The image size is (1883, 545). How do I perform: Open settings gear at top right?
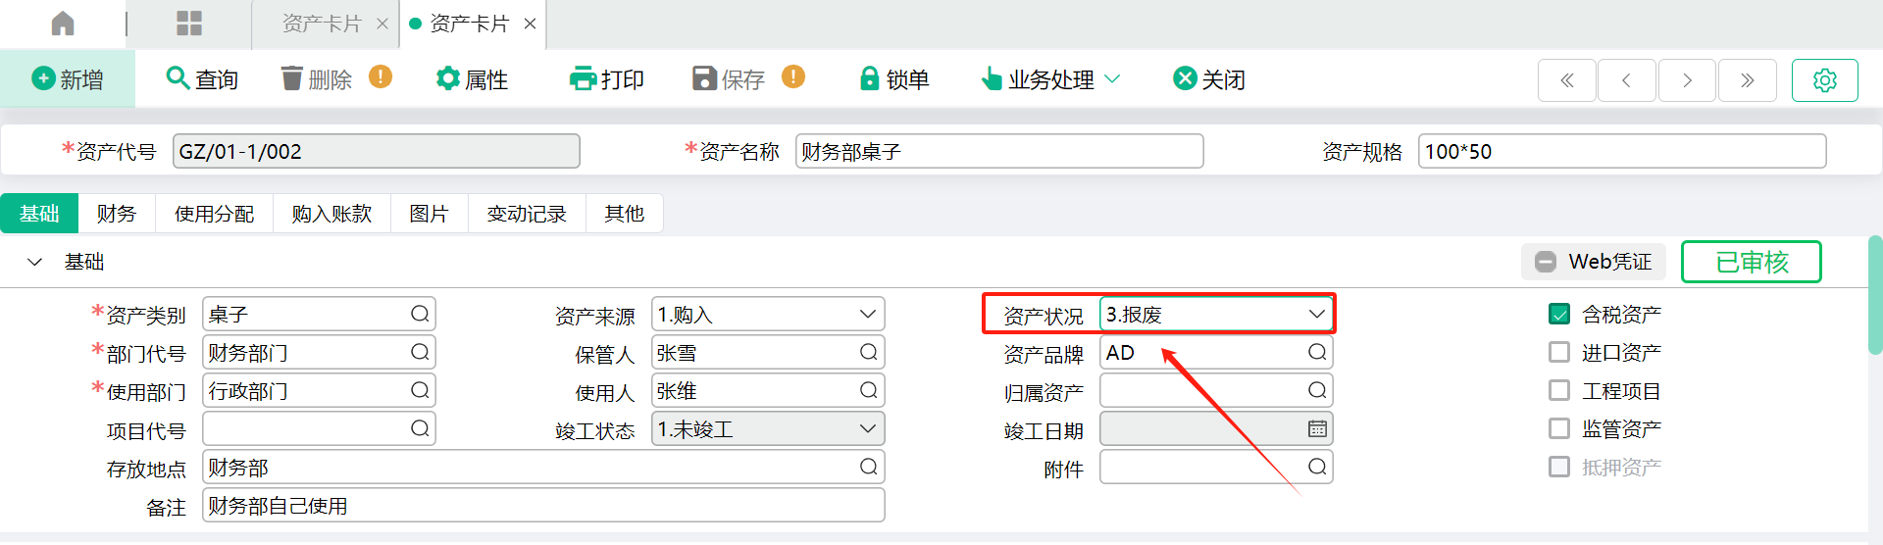click(x=1824, y=80)
